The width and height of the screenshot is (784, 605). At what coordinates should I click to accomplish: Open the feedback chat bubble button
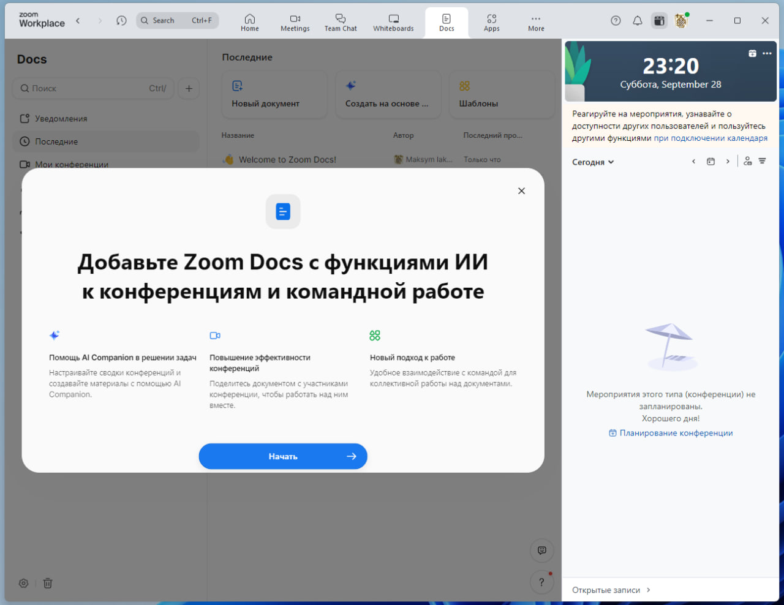[541, 551]
